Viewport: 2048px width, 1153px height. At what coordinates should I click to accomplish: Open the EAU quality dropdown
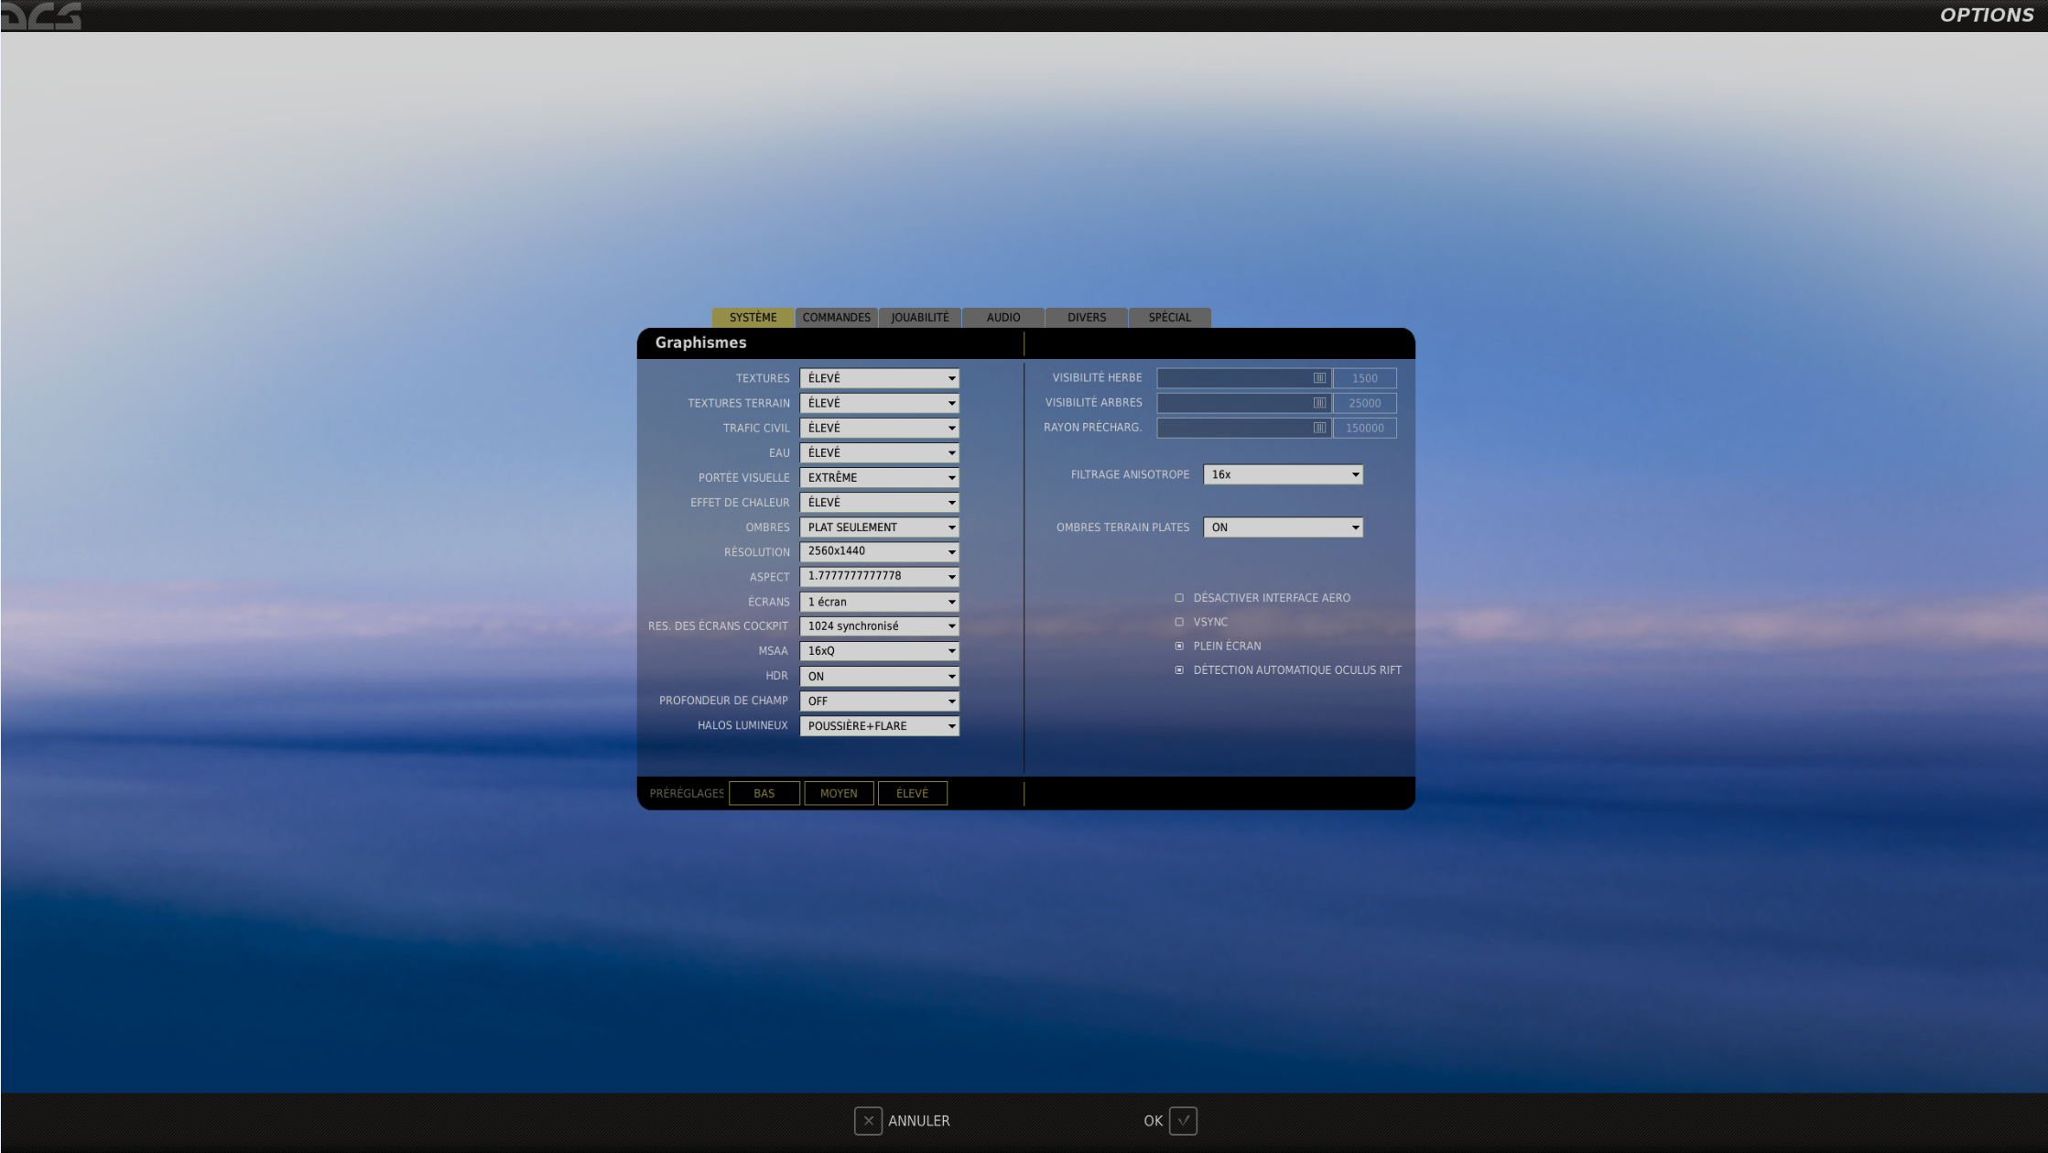pyautogui.click(x=879, y=452)
